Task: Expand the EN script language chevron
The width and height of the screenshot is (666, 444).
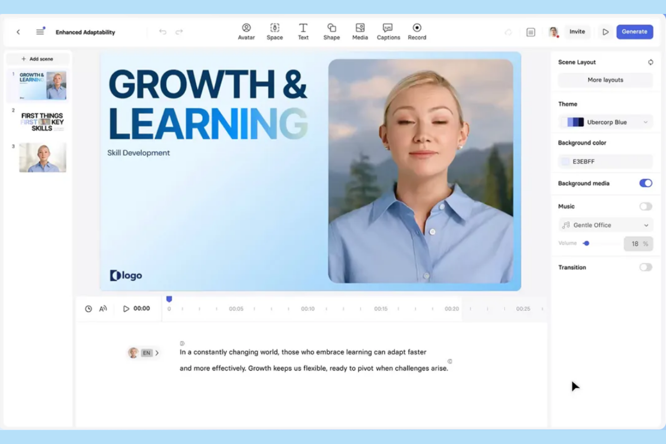Action: tap(157, 353)
